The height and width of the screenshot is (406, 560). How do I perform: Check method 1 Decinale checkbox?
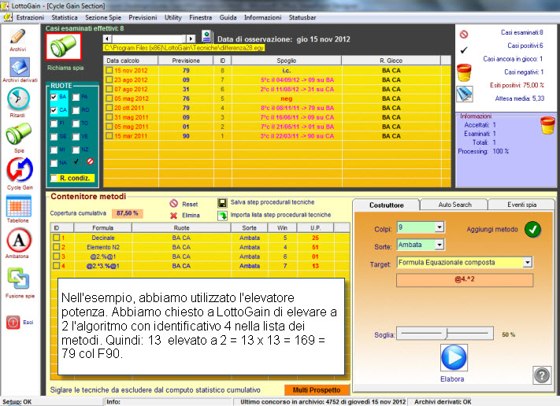click(x=57, y=238)
